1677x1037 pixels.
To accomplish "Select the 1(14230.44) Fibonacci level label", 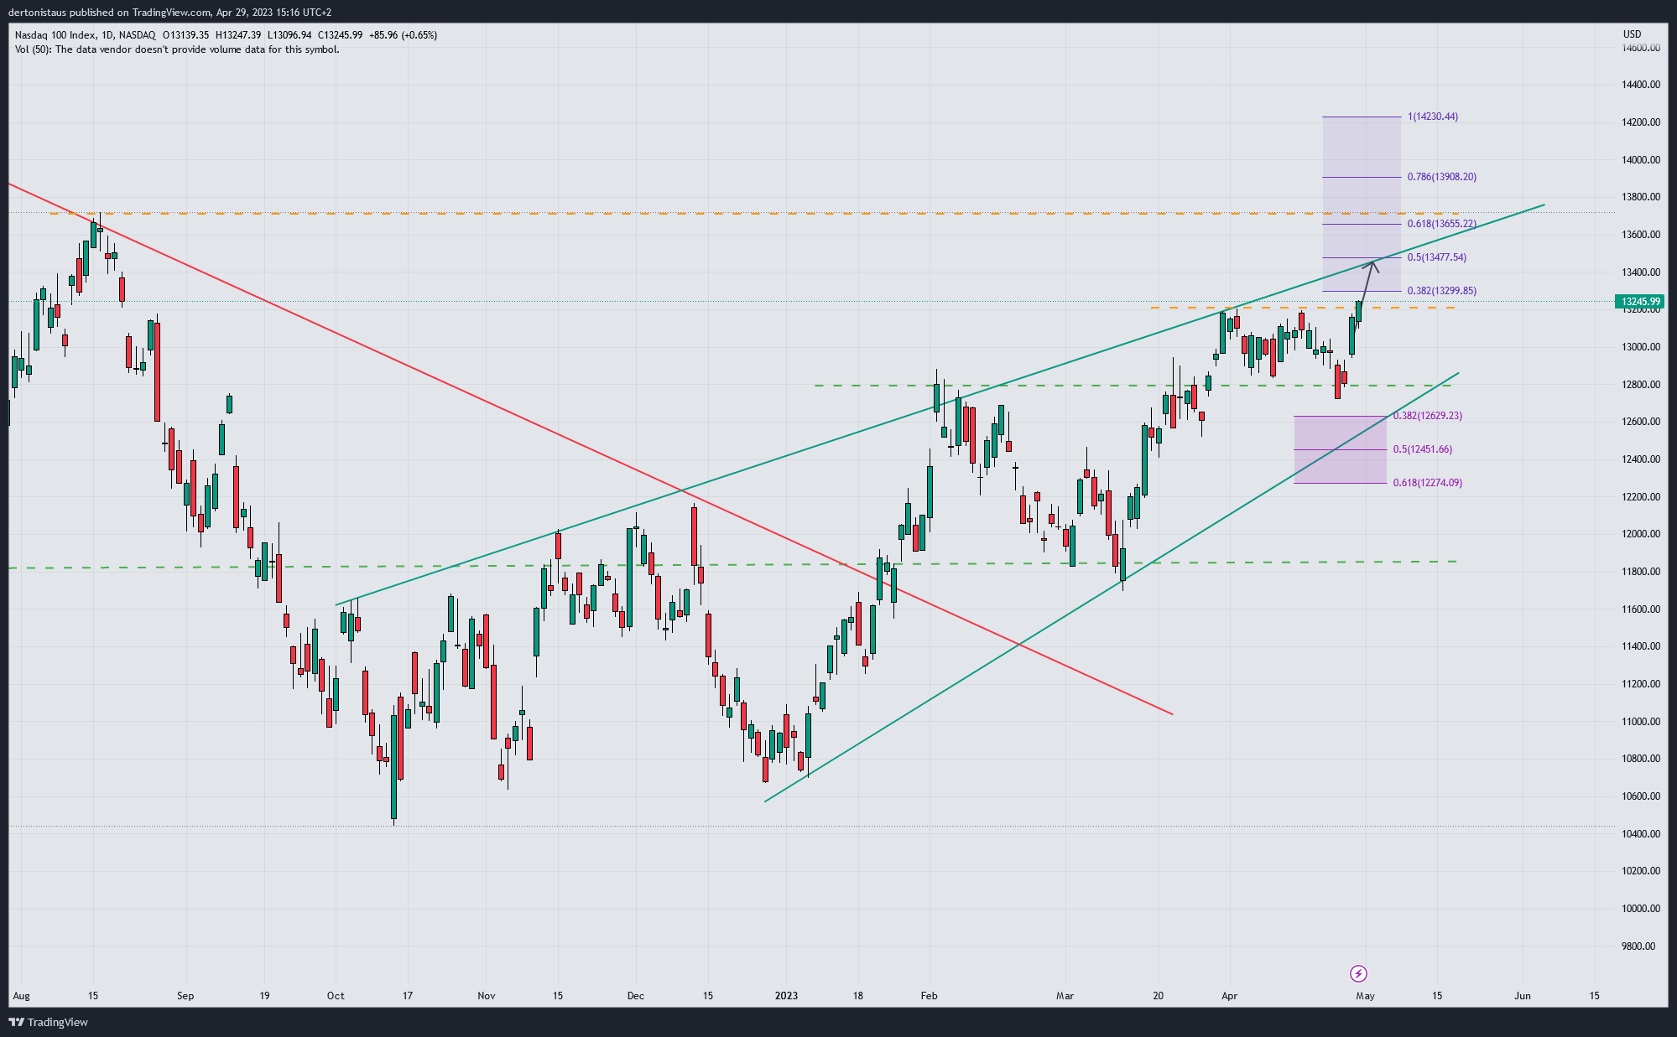I will point(1432,117).
